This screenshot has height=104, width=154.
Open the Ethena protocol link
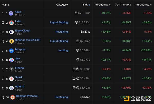19,68
